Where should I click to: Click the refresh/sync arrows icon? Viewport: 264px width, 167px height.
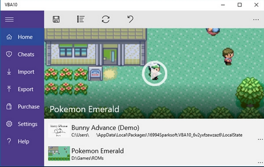(x=106, y=19)
